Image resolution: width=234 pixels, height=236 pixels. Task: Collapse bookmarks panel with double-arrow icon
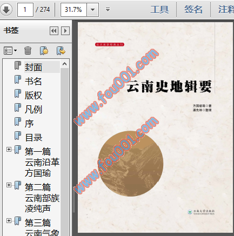point(54,31)
